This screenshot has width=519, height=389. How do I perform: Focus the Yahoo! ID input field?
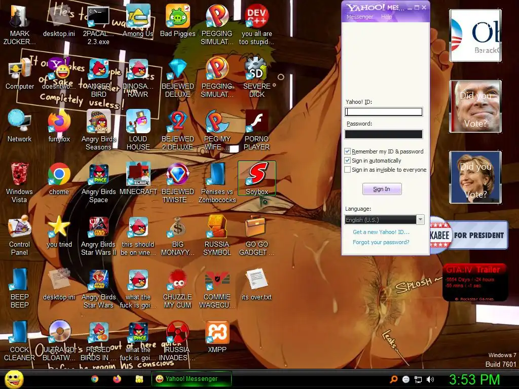pos(384,112)
